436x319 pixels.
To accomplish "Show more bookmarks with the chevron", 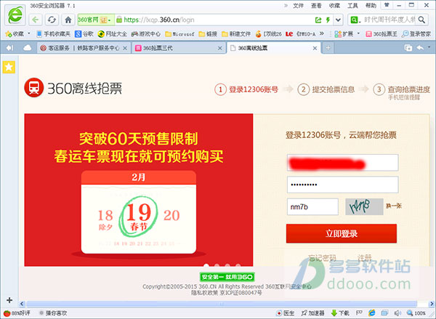I will coord(322,33).
